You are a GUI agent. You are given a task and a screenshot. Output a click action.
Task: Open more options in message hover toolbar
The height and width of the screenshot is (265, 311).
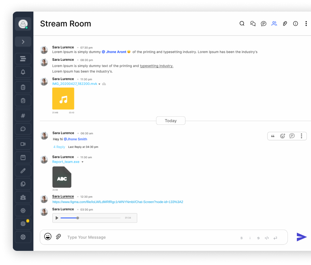(301, 136)
